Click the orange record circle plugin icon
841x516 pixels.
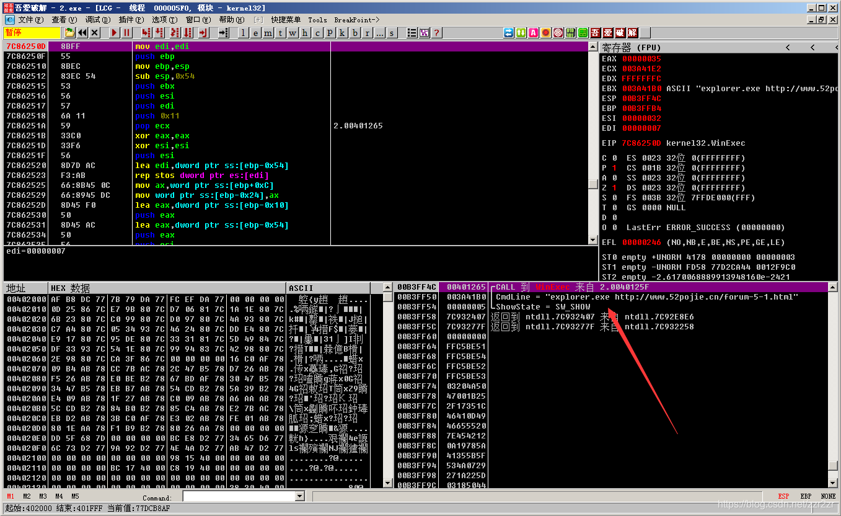546,33
